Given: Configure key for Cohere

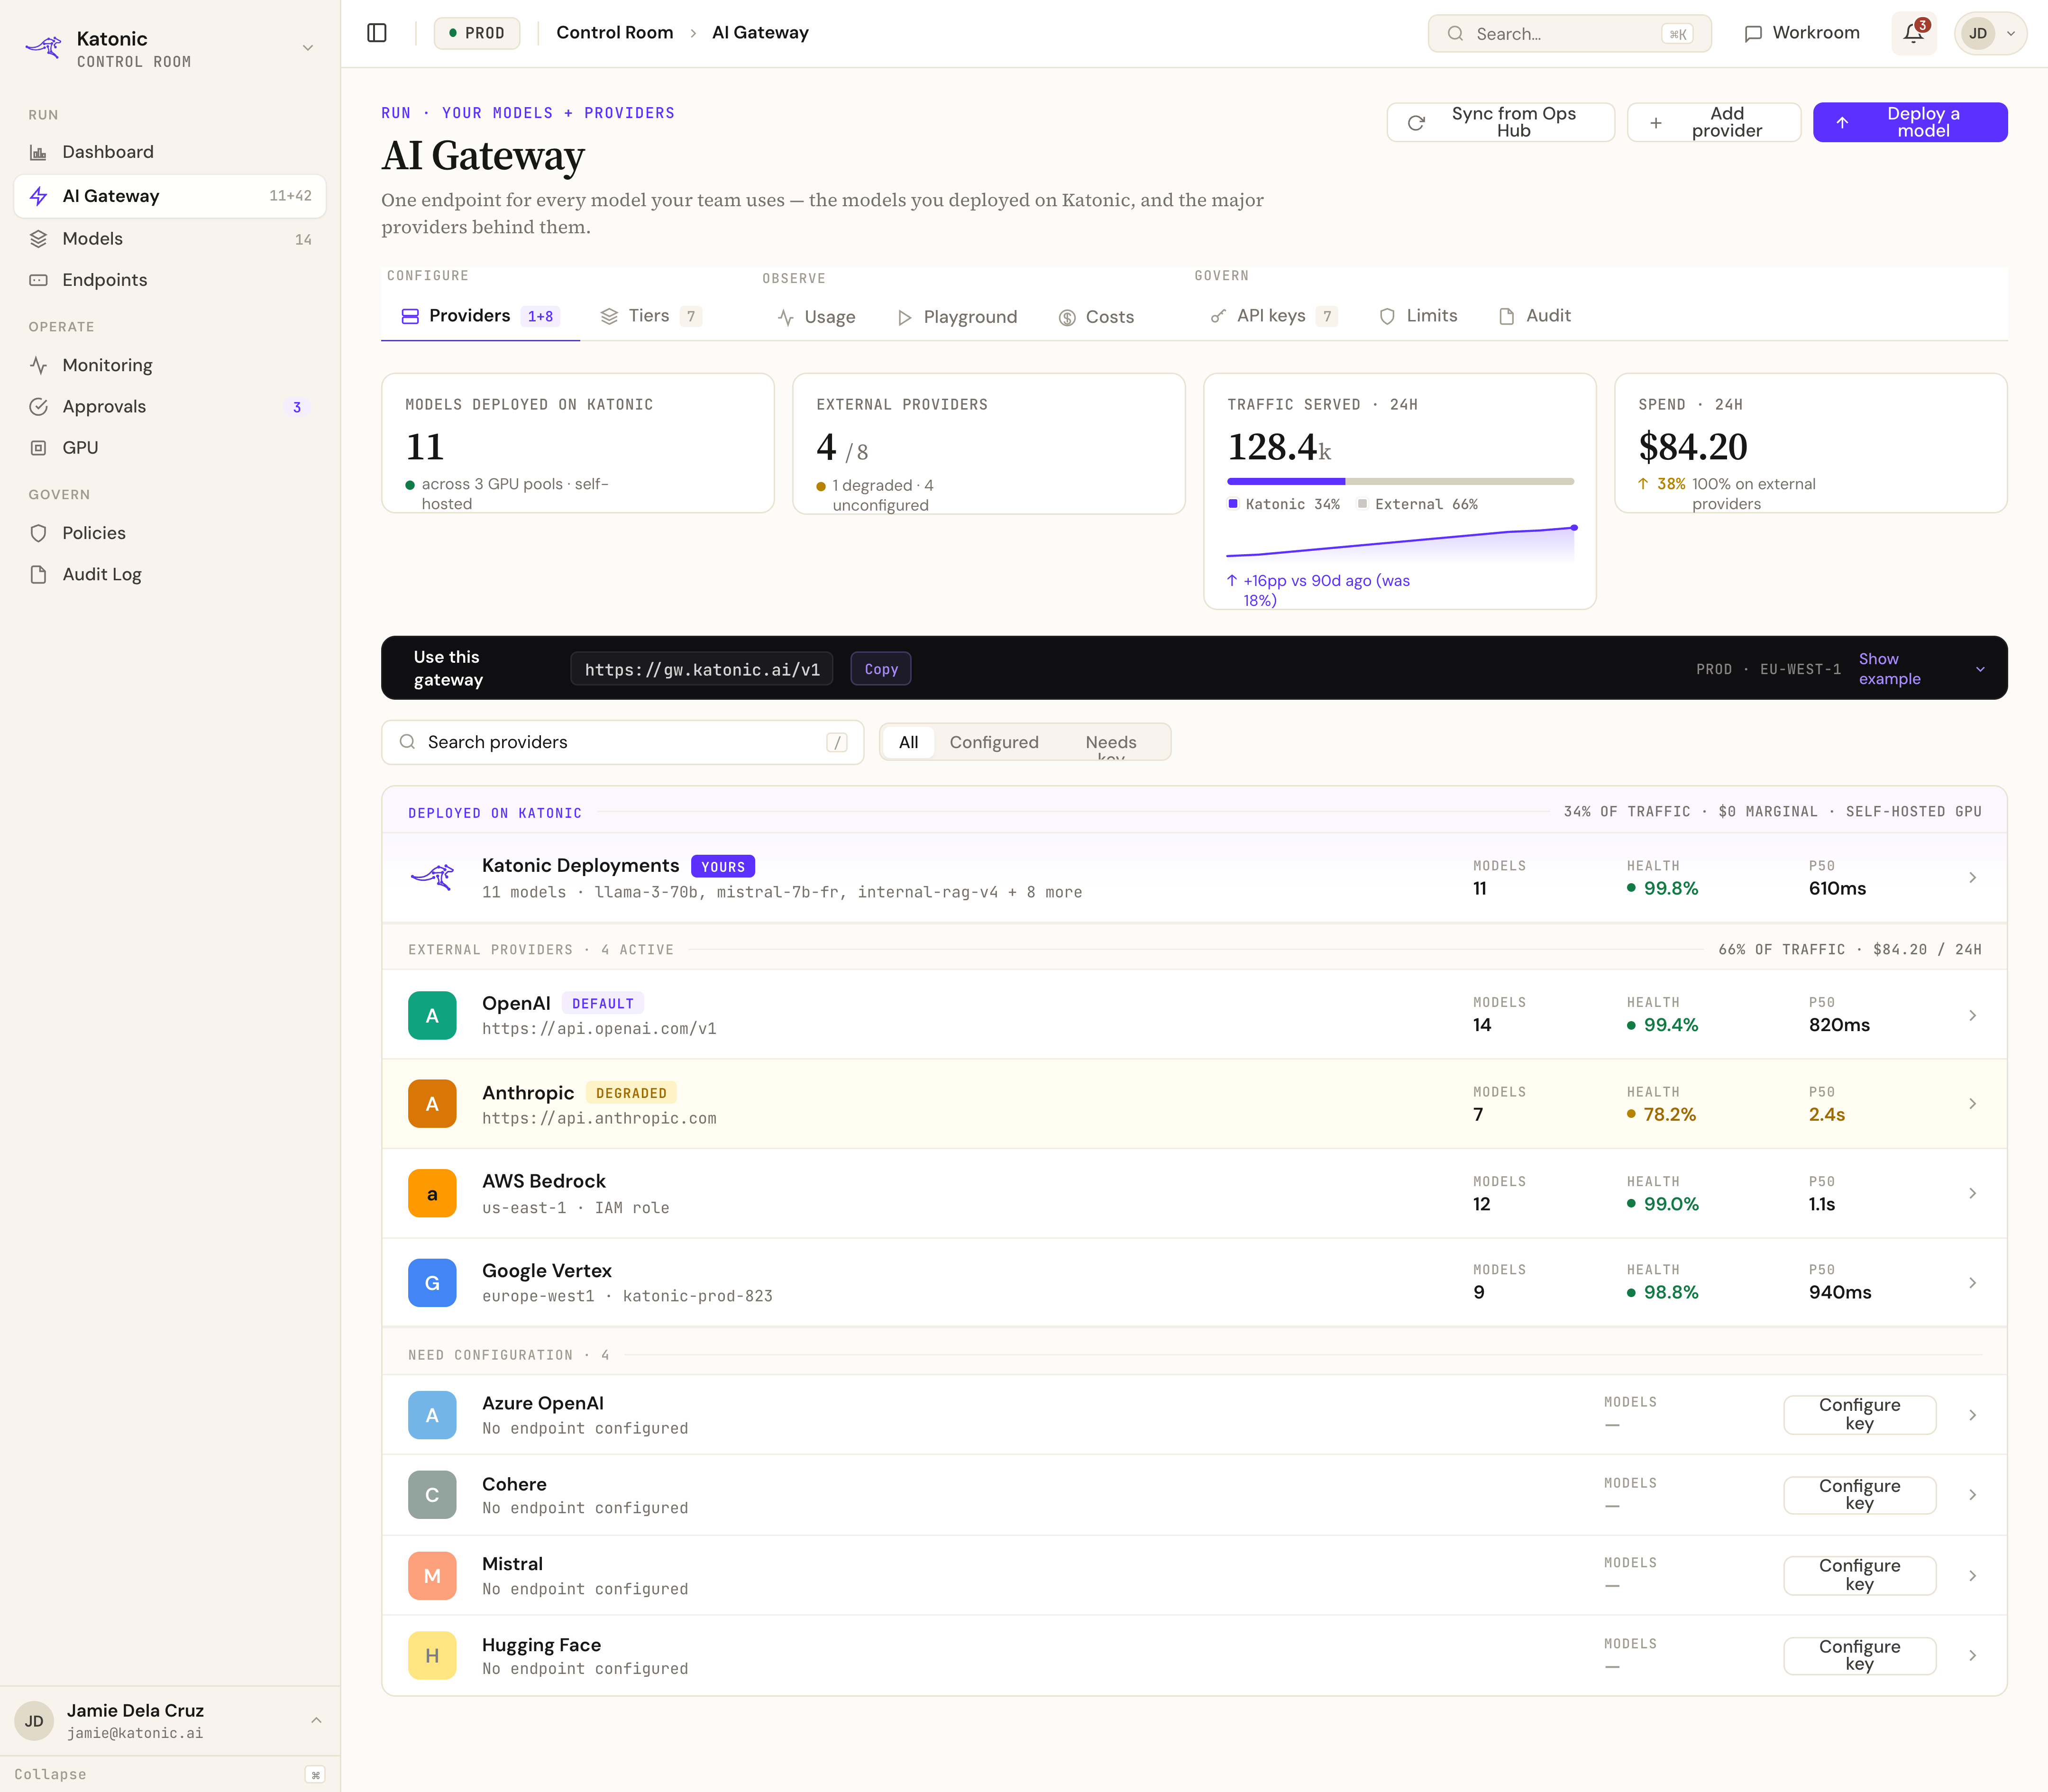Looking at the screenshot, I should pos(1859,1495).
